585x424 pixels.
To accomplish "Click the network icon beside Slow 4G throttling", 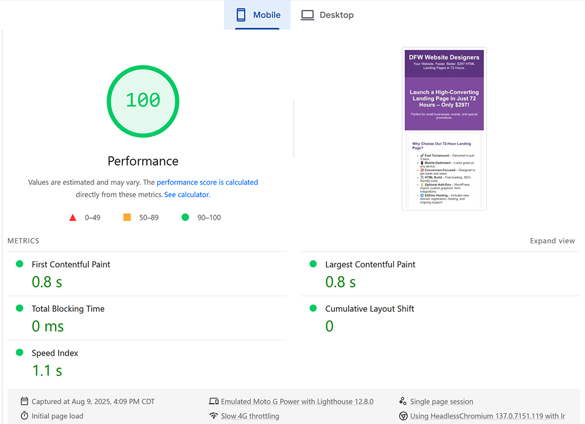I will click(x=214, y=416).
